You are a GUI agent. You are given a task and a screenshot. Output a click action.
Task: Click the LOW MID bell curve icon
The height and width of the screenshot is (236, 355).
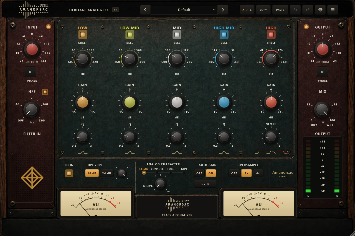point(130,152)
